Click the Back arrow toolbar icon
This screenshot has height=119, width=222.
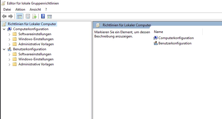(x=4, y=16)
